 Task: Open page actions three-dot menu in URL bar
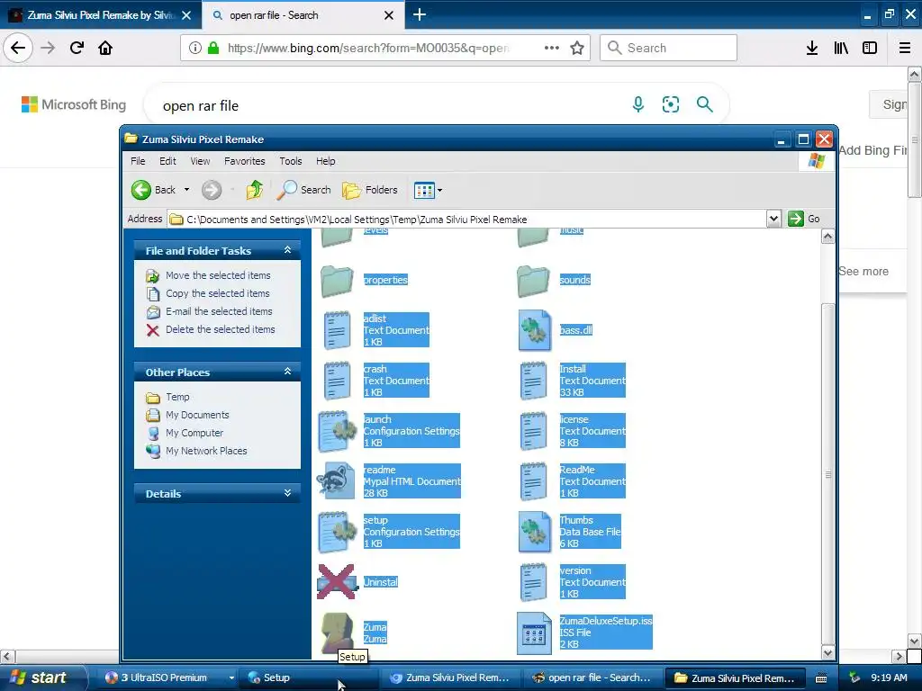click(551, 48)
